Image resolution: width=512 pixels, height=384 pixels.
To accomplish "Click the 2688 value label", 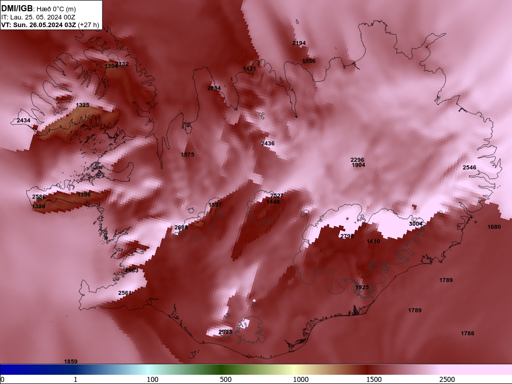I will click(x=181, y=227).
